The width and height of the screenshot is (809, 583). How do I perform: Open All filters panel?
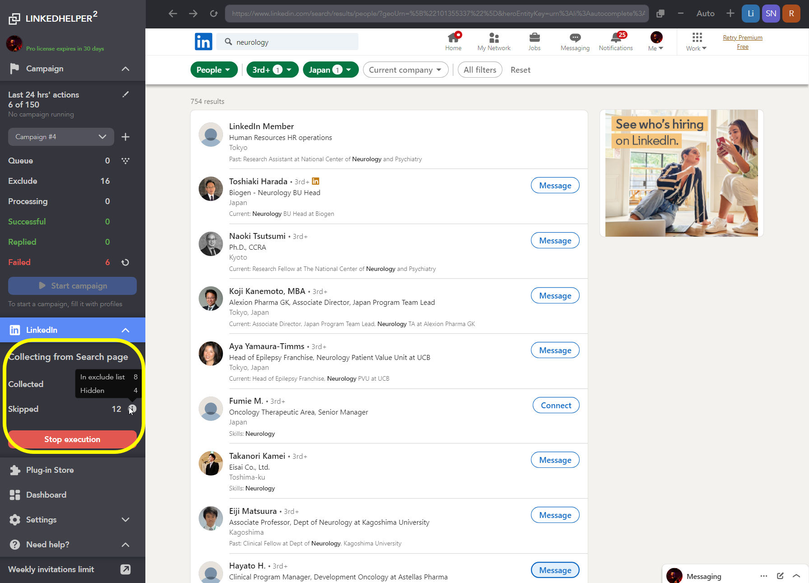point(480,70)
